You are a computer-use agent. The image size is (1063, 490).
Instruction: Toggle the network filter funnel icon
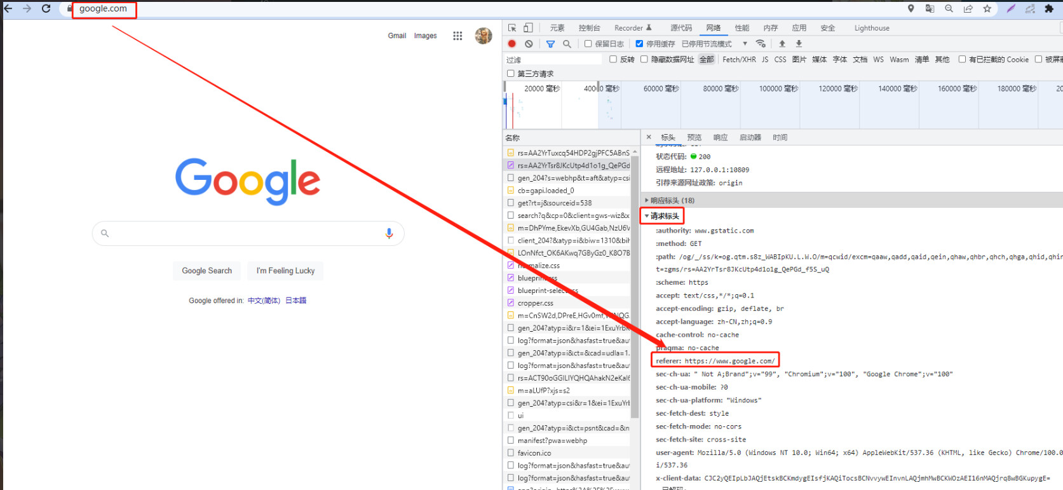point(550,44)
